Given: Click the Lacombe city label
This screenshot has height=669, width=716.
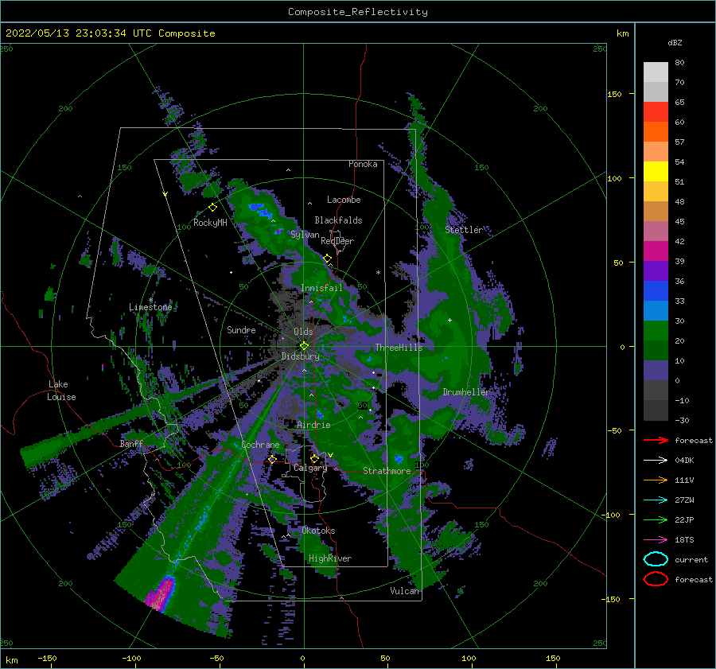Looking at the screenshot, I should [344, 200].
